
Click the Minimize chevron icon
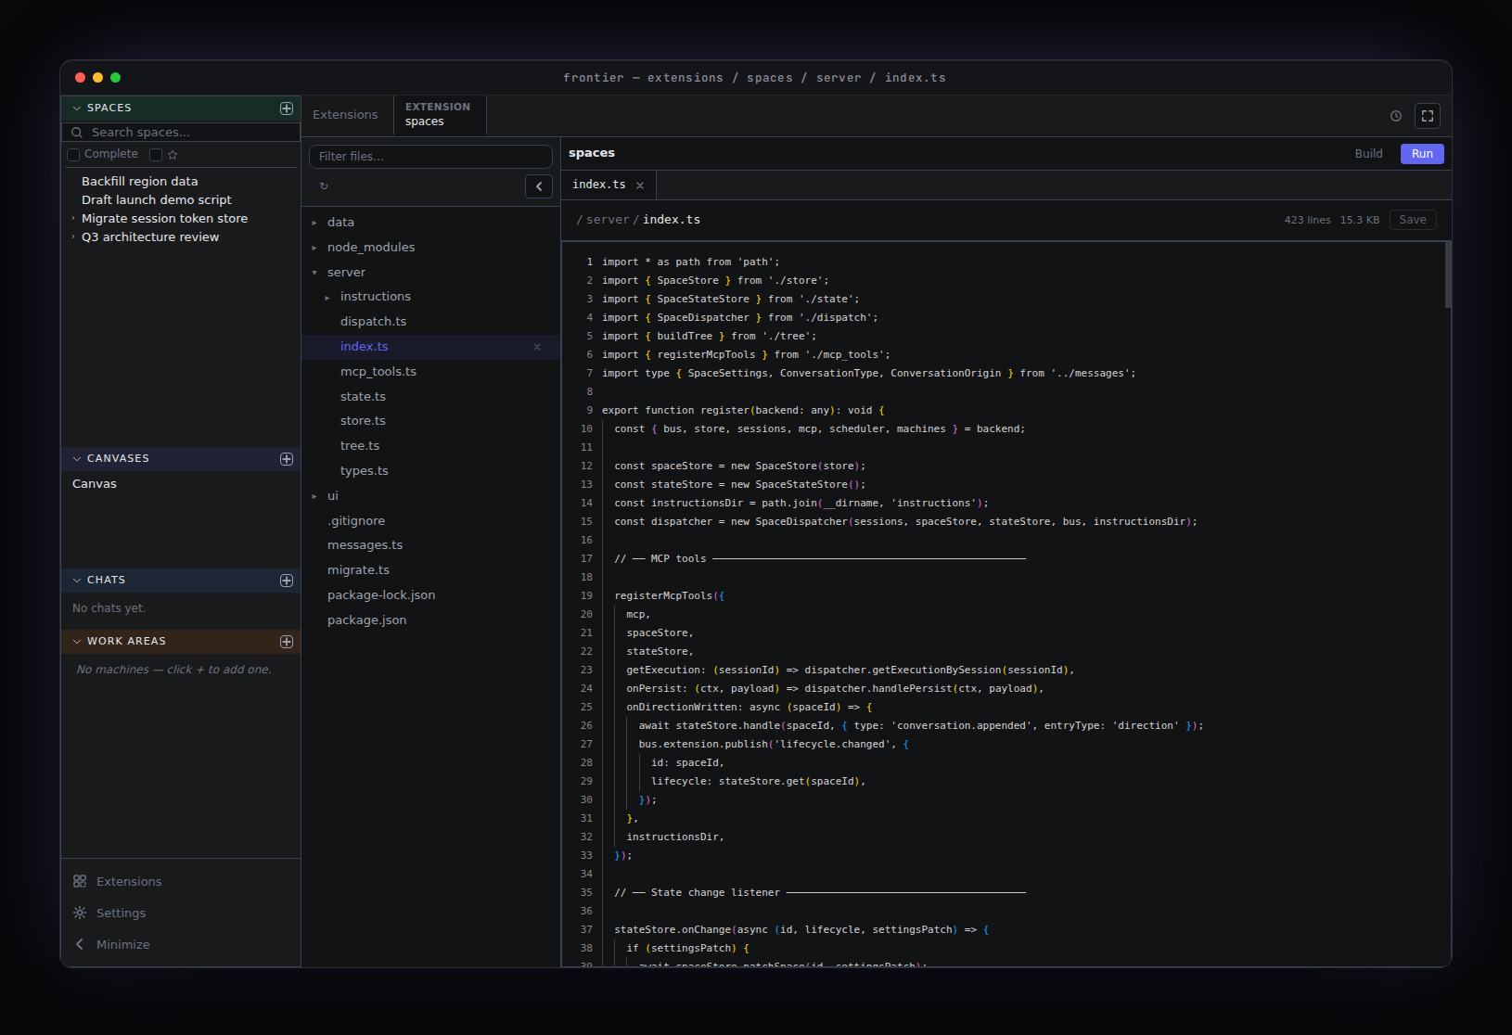[x=80, y=944]
